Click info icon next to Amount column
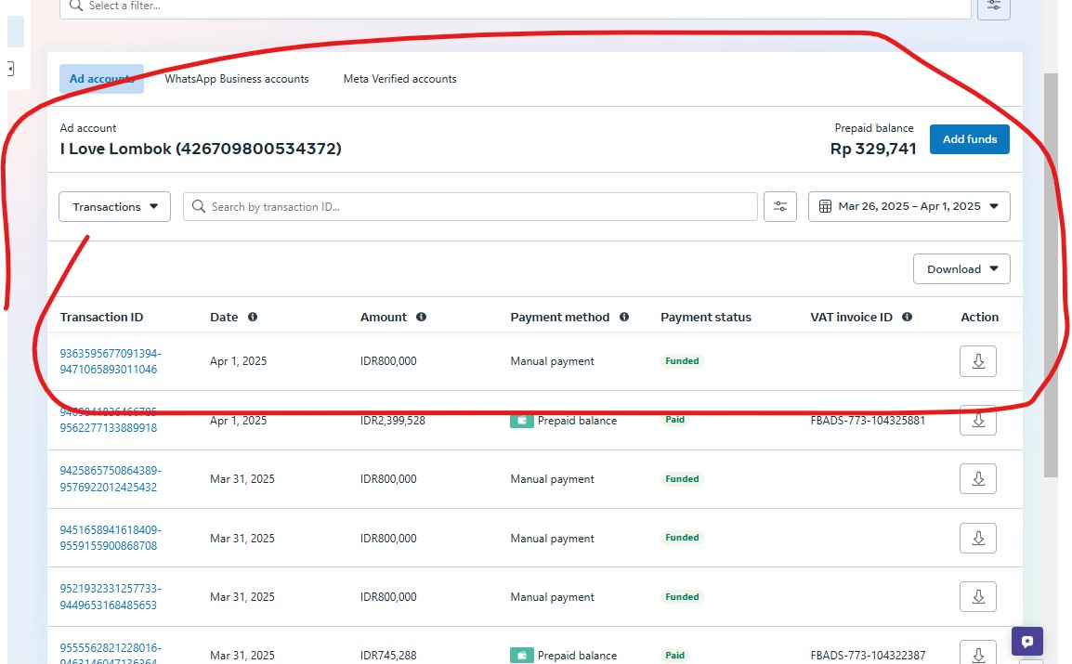Image resolution: width=1072 pixels, height=664 pixels. tap(421, 318)
